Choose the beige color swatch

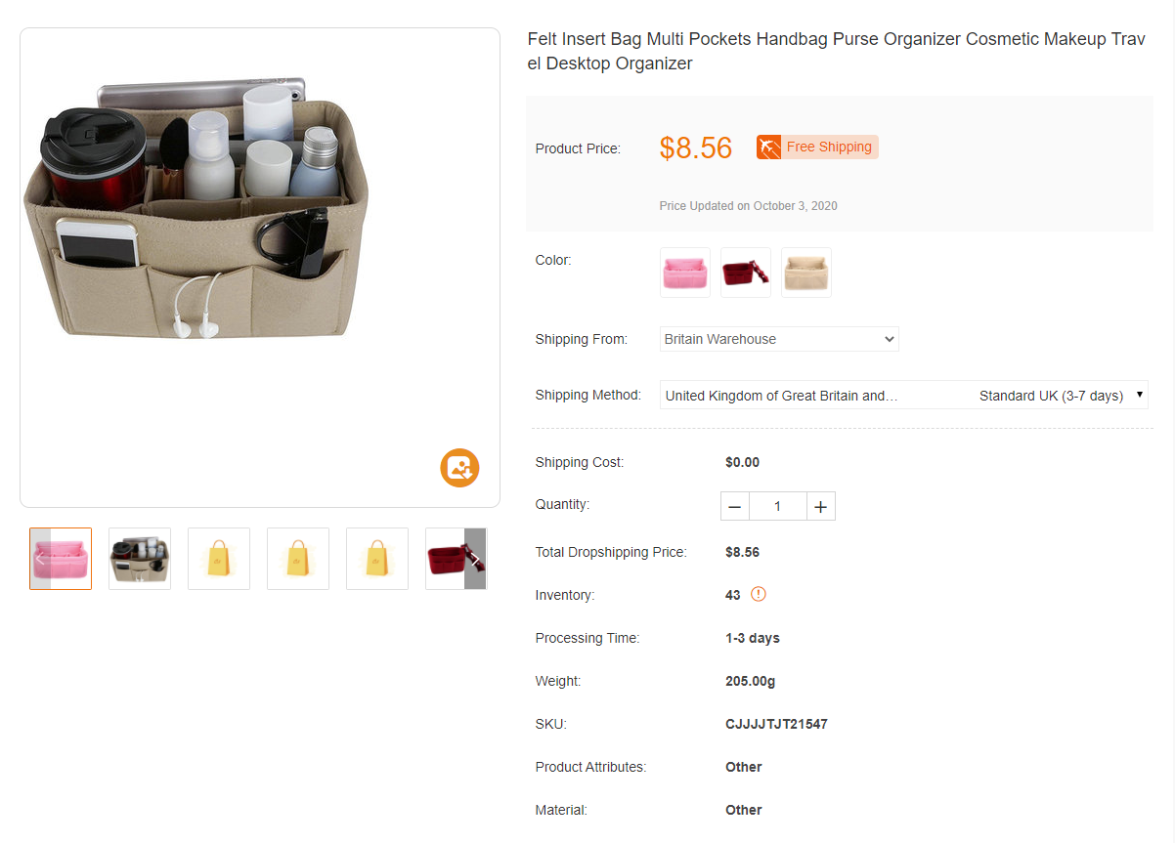tap(806, 273)
